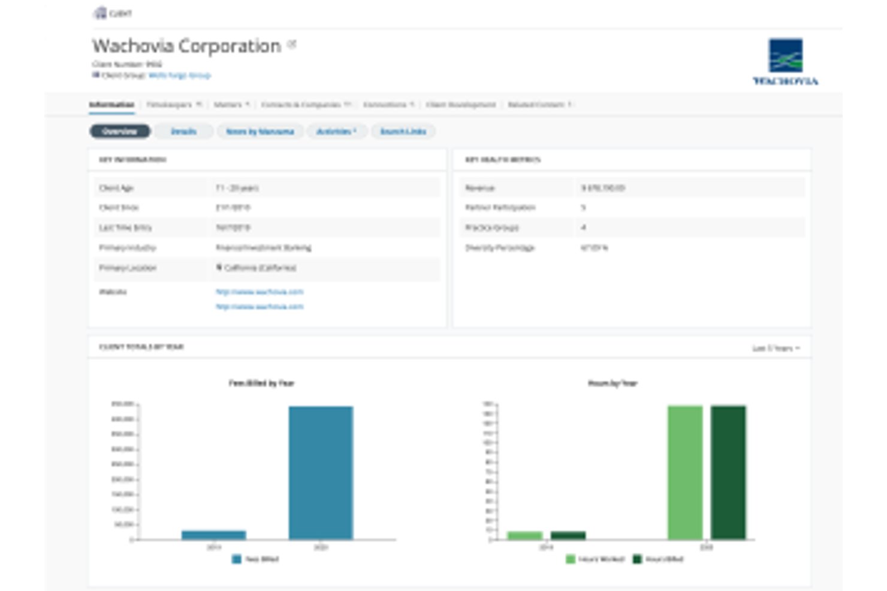This screenshot has width=887, height=591.
Task: Switch to the Connections tab
Action: [x=388, y=105]
